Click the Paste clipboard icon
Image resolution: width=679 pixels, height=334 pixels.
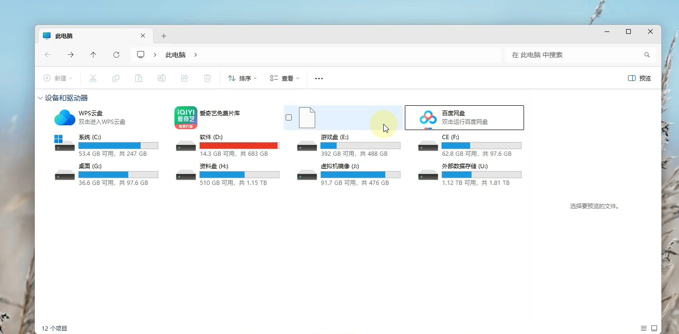139,78
